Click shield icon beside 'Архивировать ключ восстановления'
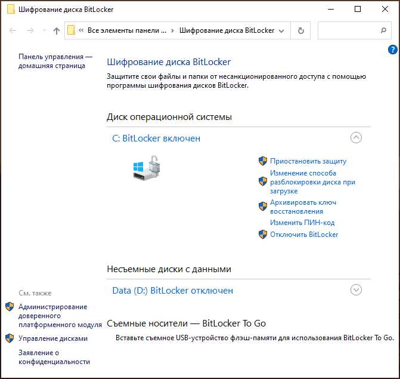This screenshot has height=379, width=400. (263, 206)
